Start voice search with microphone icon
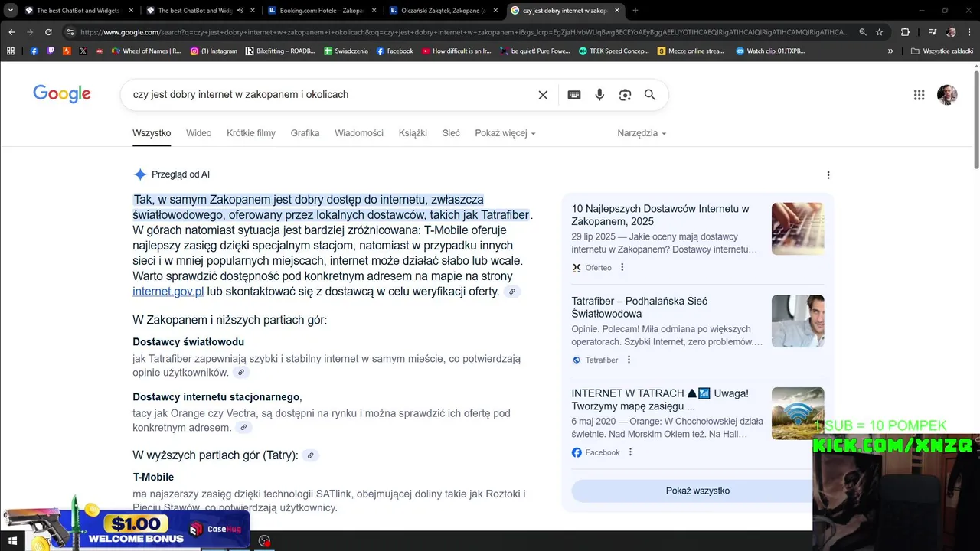The image size is (980, 551). (599, 95)
